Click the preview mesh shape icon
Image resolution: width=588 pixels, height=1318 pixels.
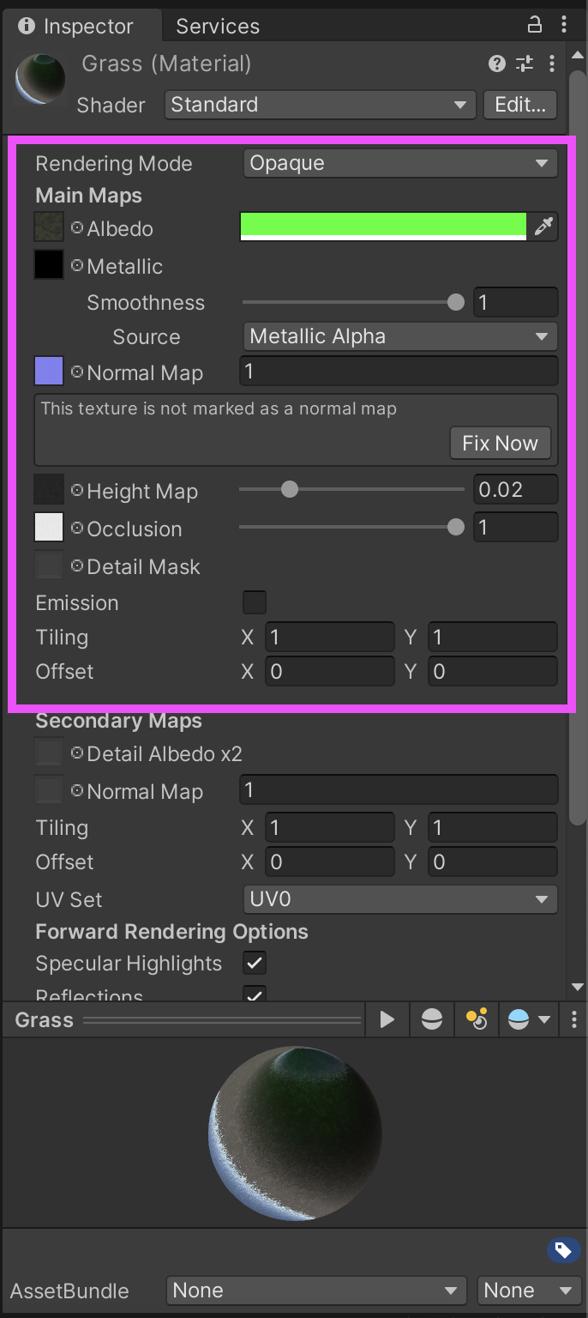(x=432, y=1019)
